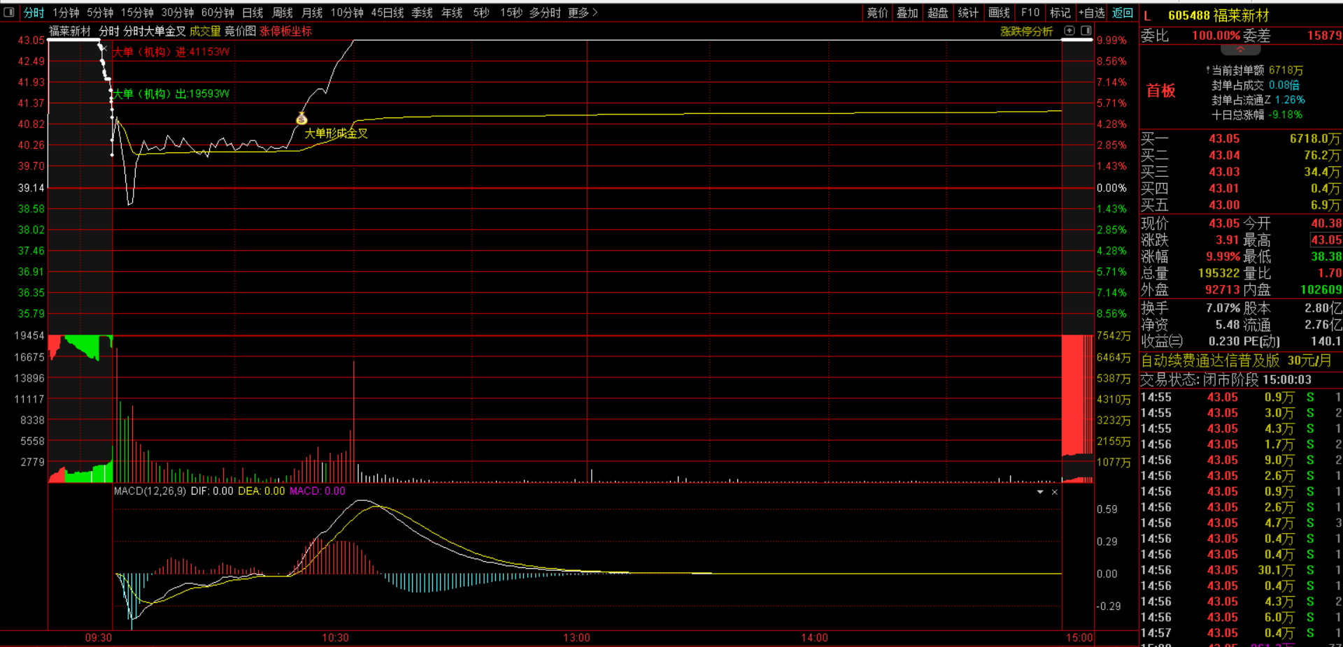Open the 15分钟 chart tab
1343x647 pixels.
coord(137,13)
